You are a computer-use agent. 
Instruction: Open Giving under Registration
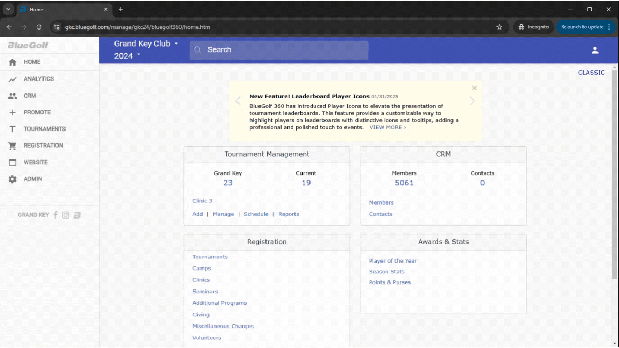[x=201, y=315]
